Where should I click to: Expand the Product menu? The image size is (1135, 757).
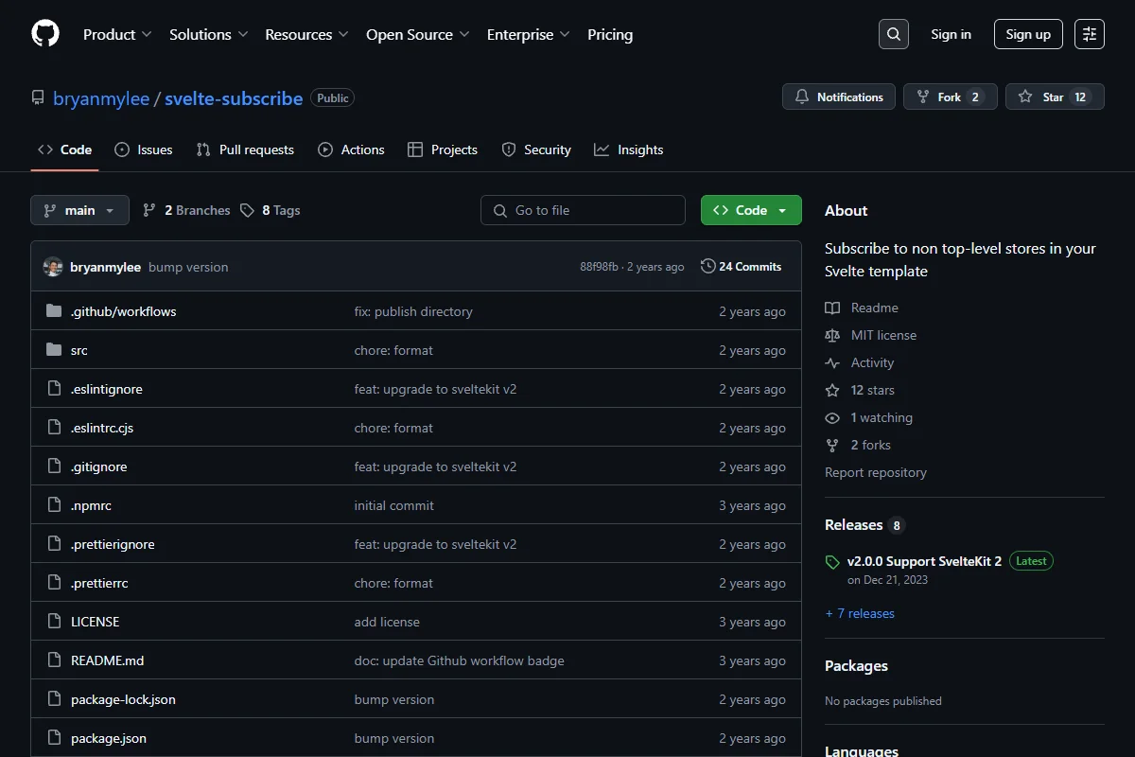pyautogui.click(x=117, y=34)
